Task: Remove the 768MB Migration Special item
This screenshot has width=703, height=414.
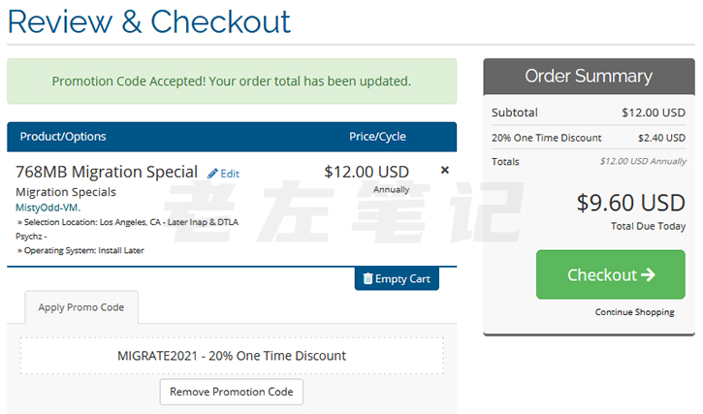Action: (x=445, y=171)
